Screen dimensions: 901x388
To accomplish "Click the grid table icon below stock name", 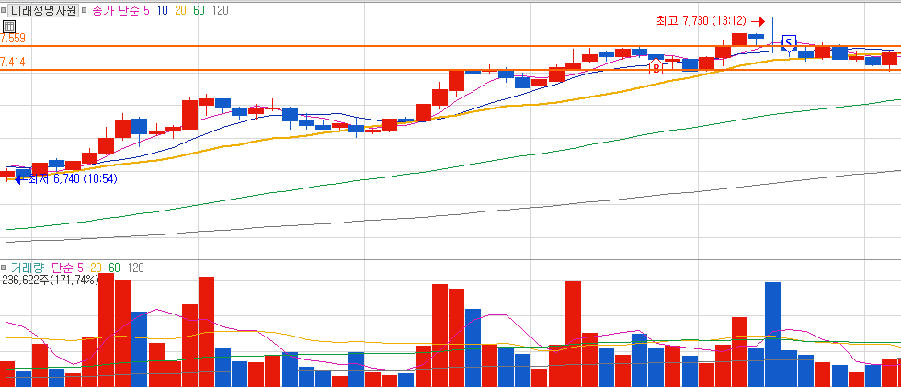I will point(9,27).
